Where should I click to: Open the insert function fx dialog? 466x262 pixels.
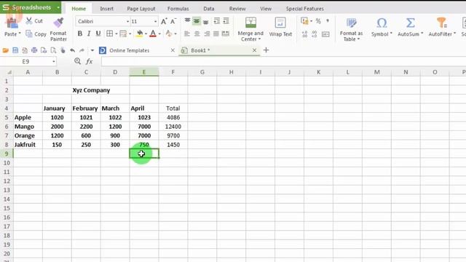[x=89, y=61]
